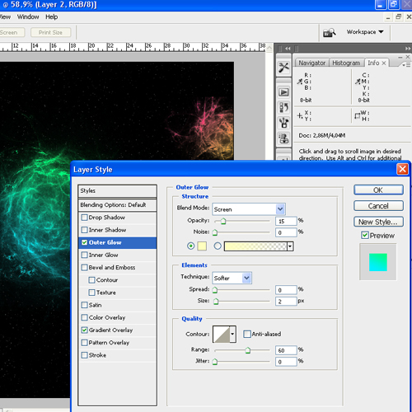Click the Contour curve thumbnail
This screenshot has height=412, width=412.
pos(222,334)
